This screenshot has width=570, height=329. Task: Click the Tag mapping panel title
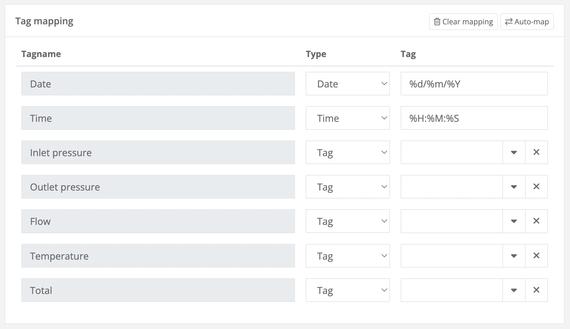click(44, 21)
